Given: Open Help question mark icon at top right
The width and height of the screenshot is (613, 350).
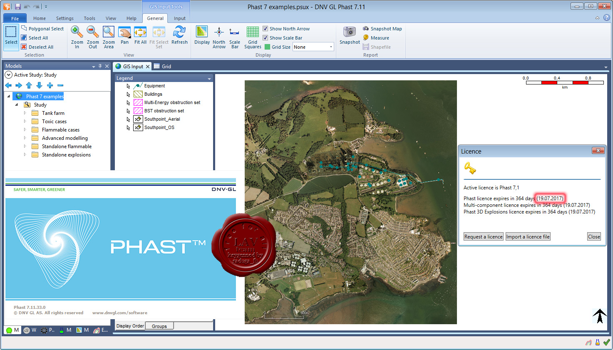Looking at the screenshot, I should pos(607,18).
